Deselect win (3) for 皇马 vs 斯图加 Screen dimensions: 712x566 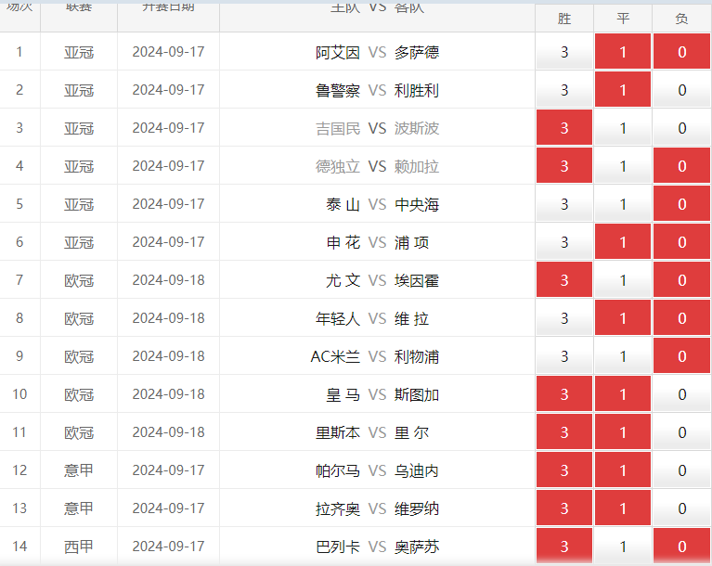[x=564, y=394]
